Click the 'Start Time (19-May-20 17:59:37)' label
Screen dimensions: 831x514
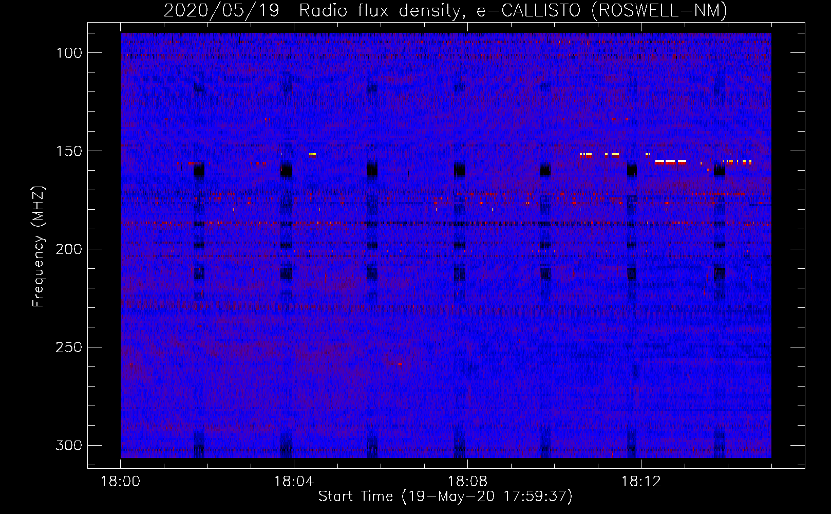pyautogui.click(x=445, y=497)
